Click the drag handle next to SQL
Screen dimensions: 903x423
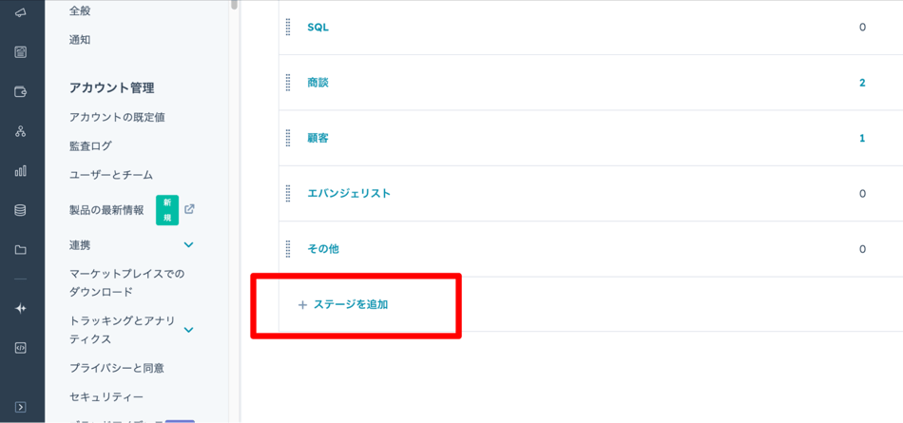point(288,28)
